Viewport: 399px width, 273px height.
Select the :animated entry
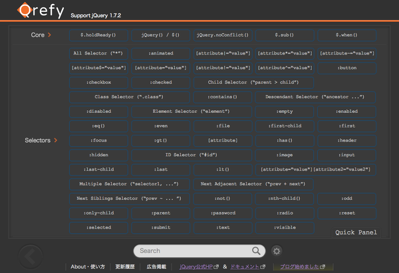pyautogui.click(x=160, y=53)
